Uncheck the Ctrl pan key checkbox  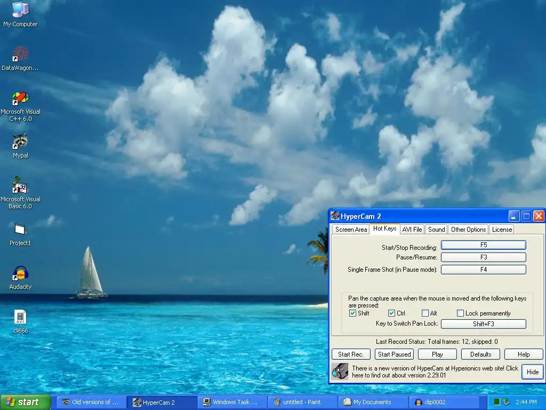391,313
